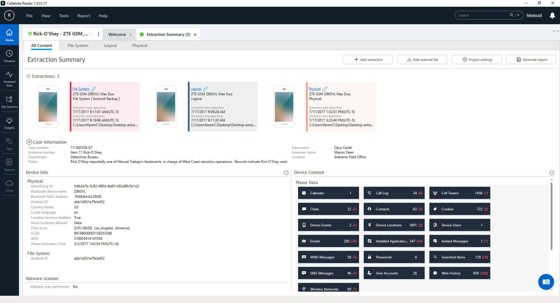
Task: Open the Insights sidebar view
Action: point(9,123)
